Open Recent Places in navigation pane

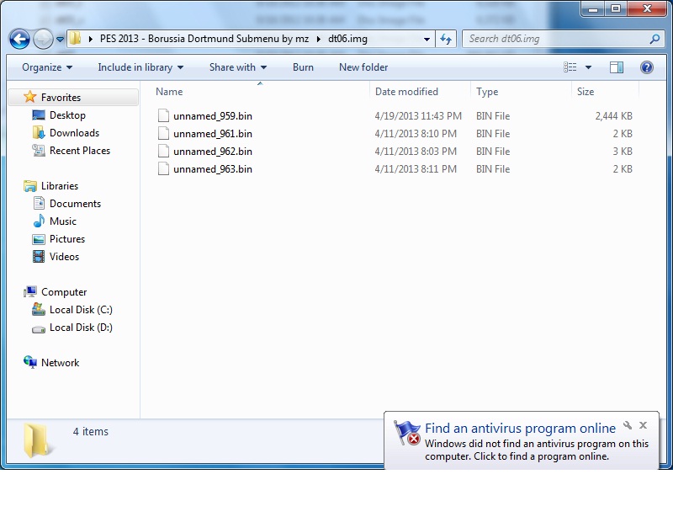point(80,151)
